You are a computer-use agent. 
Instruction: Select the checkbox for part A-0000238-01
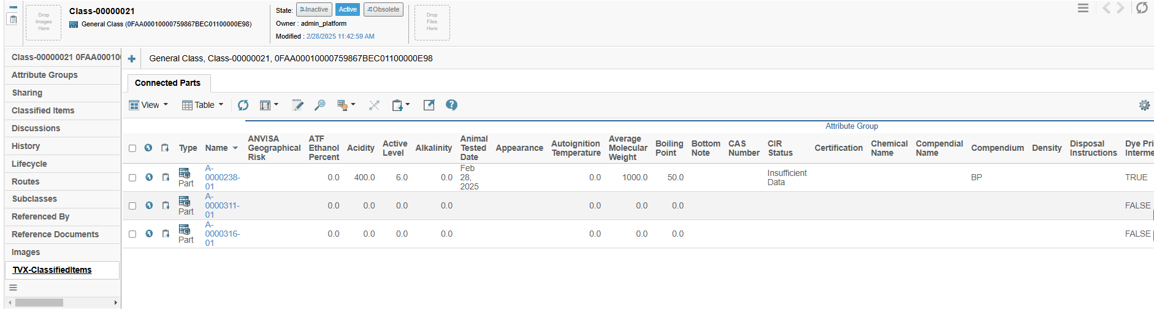pos(132,178)
